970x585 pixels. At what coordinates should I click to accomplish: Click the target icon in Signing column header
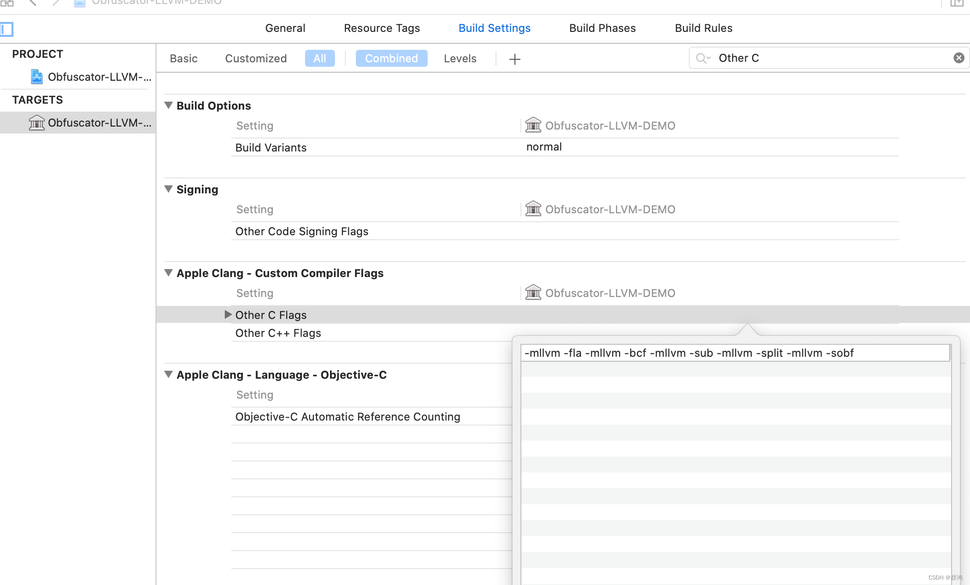click(533, 209)
